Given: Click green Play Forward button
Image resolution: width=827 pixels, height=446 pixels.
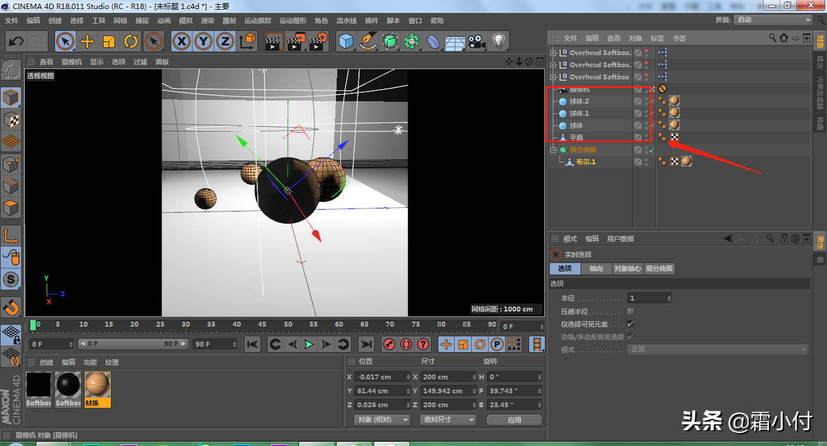Looking at the screenshot, I should pyautogui.click(x=309, y=344).
